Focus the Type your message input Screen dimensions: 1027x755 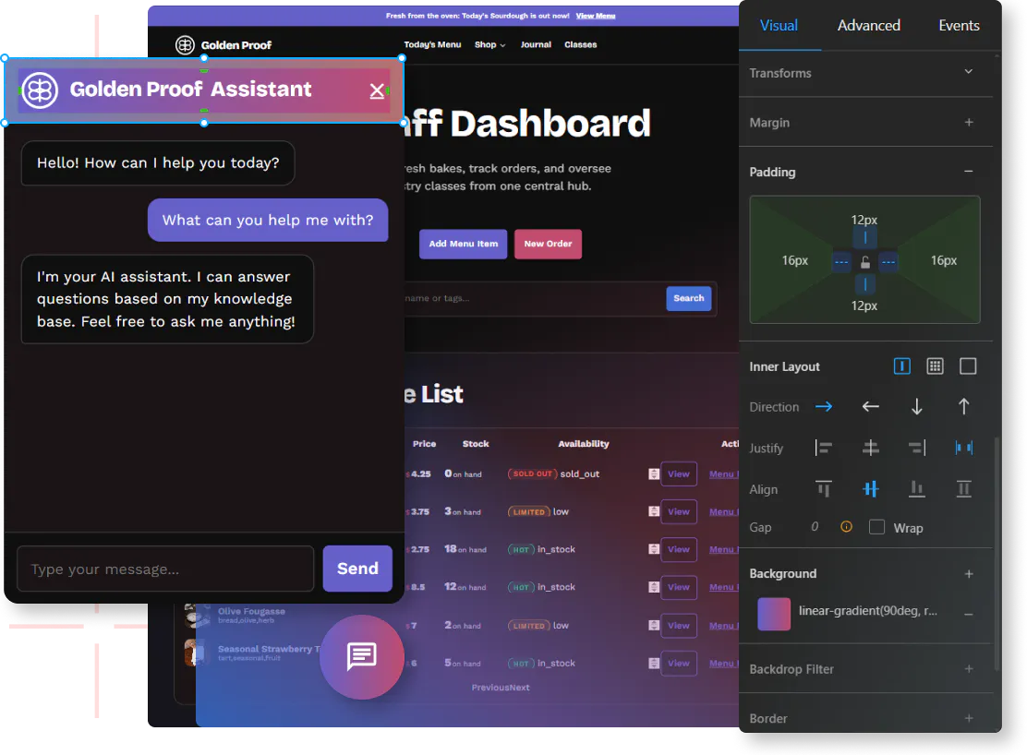click(x=165, y=569)
